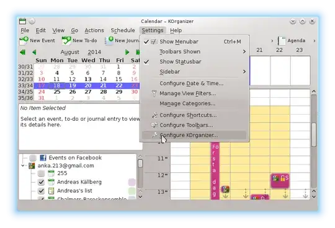
Task: Select August 13 in the mini calendar
Action: pyautogui.click(x=88, y=79)
